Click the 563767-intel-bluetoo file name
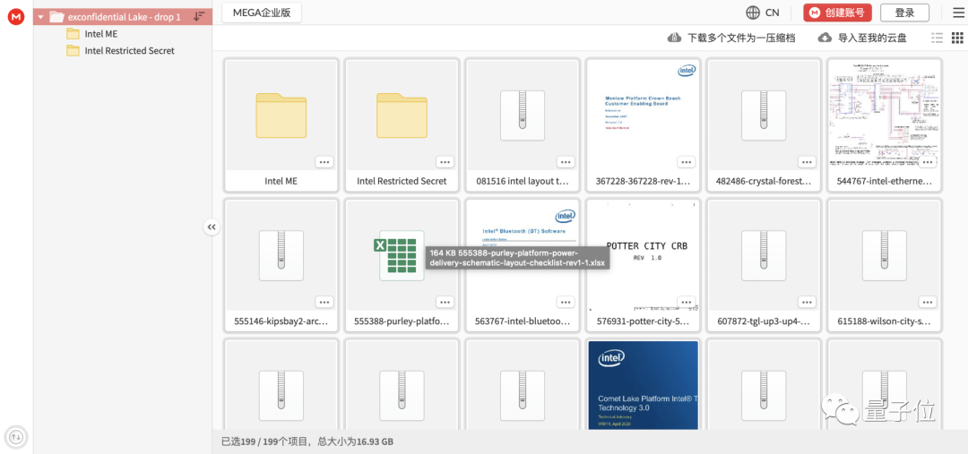Screen dimensions: 968x454 [x=523, y=321]
